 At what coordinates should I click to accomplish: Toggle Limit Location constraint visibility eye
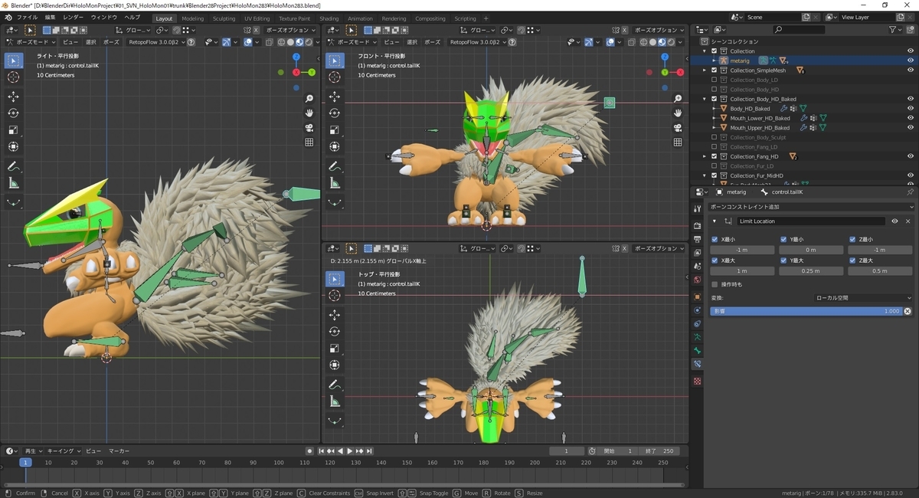[x=895, y=221]
